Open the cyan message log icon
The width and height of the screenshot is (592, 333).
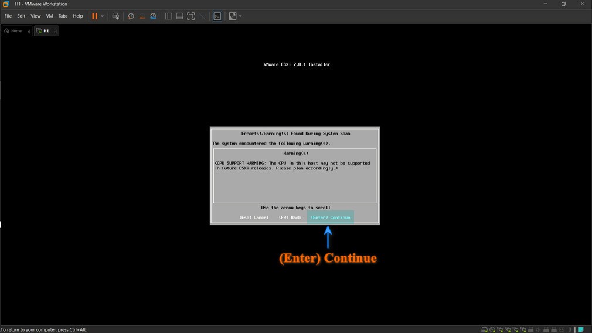pyautogui.click(x=581, y=329)
